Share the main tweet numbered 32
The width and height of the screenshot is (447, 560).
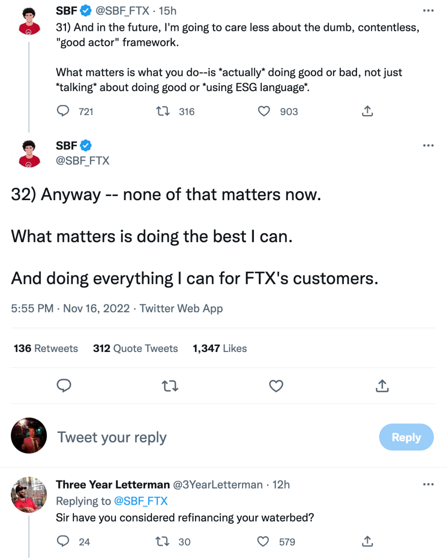[x=382, y=386]
